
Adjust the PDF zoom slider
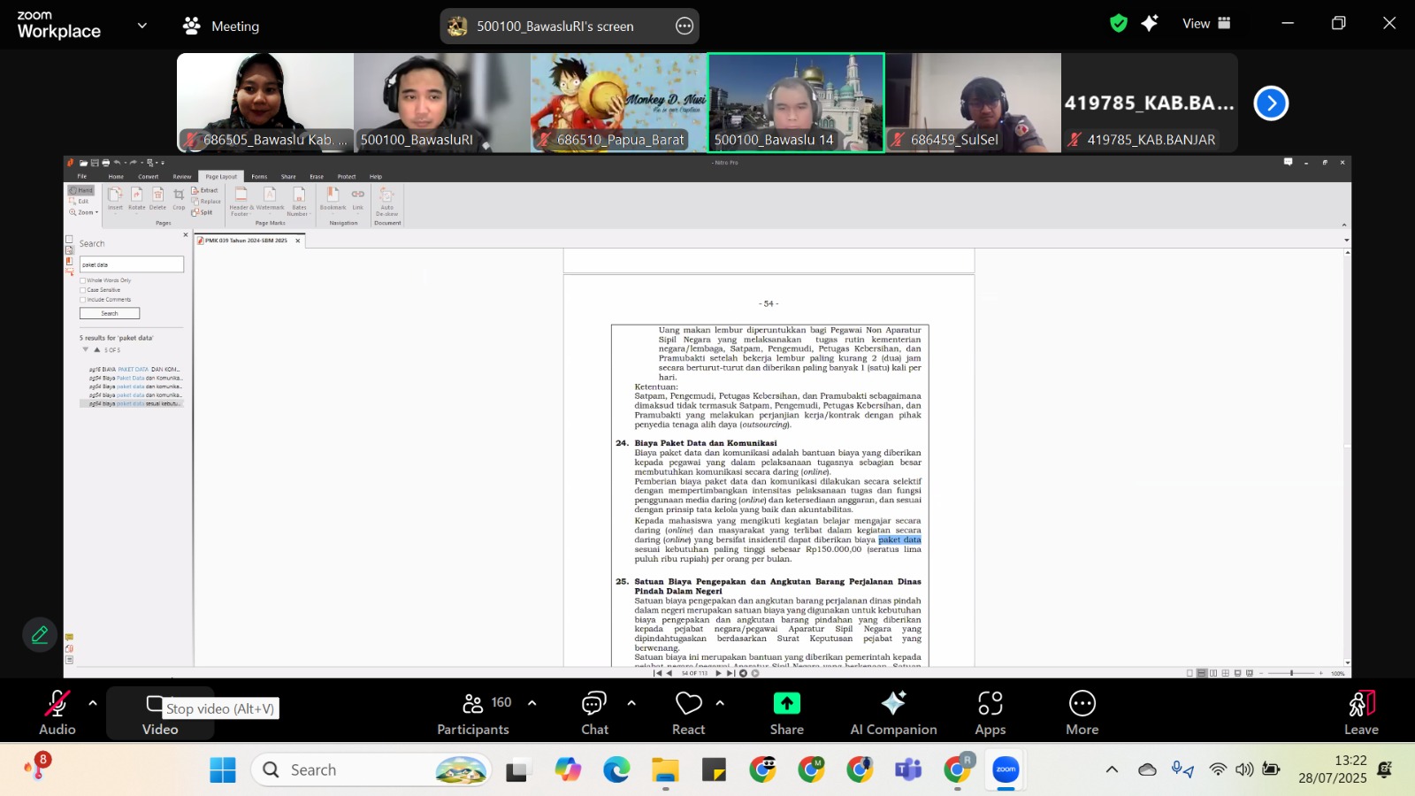coord(1291,673)
